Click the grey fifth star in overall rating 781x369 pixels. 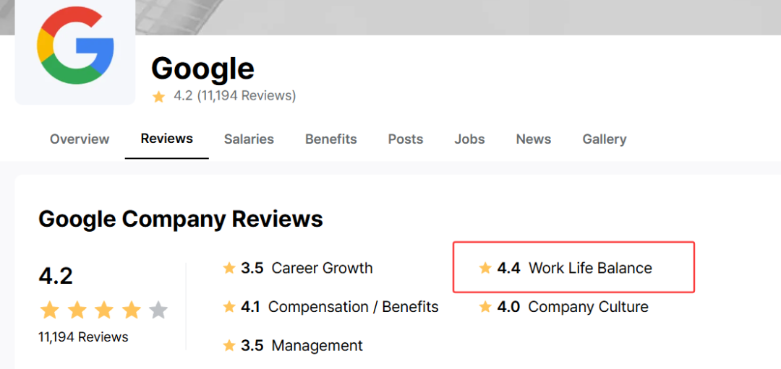pos(159,311)
